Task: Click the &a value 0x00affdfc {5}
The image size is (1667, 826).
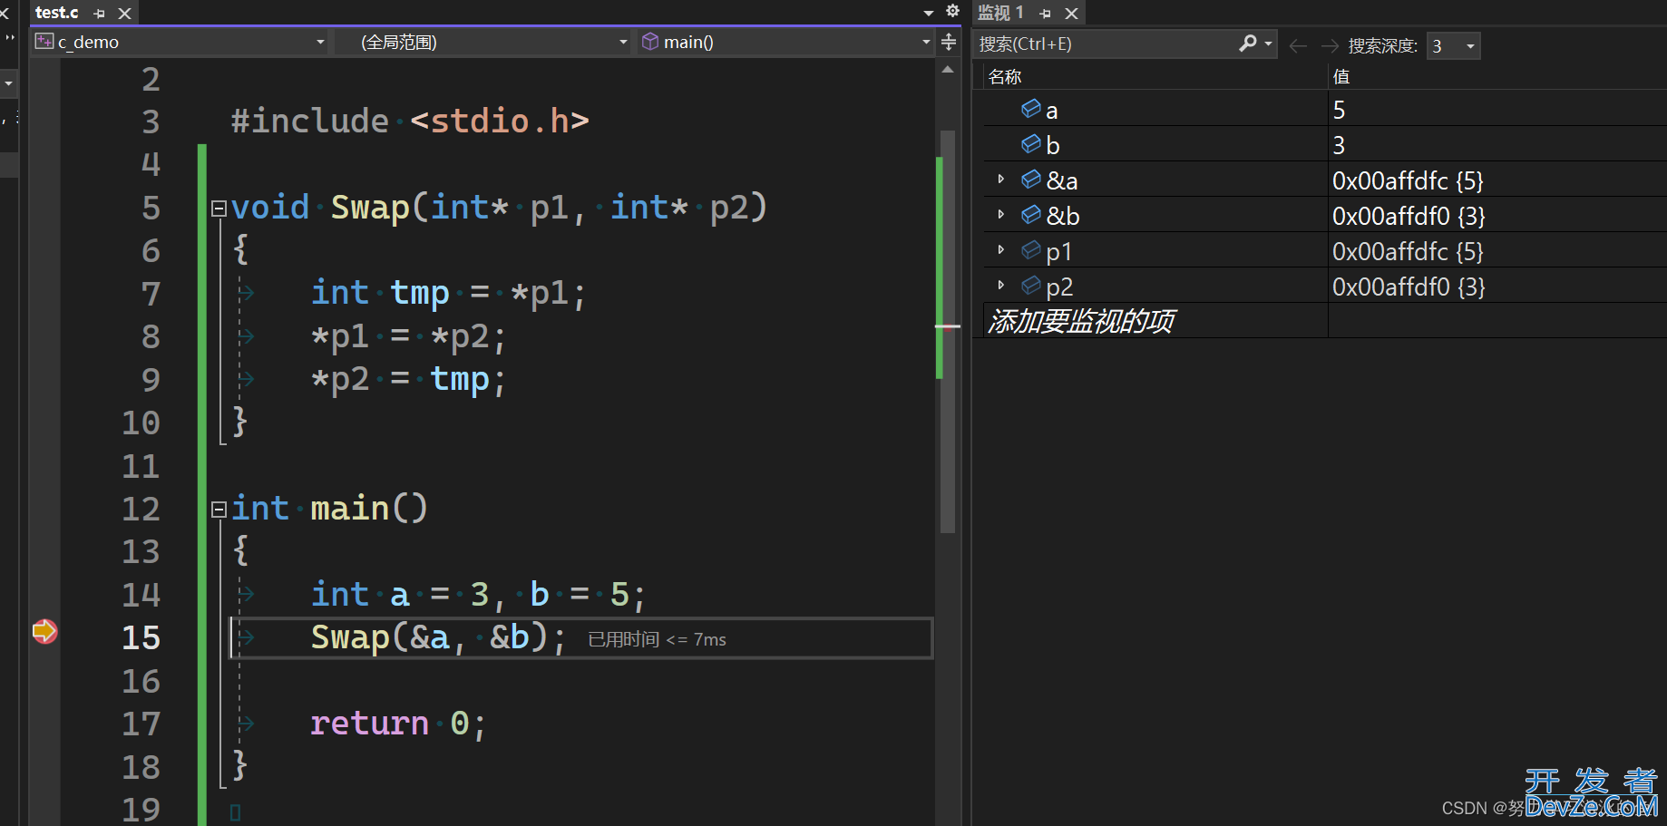Action: click(1408, 180)
